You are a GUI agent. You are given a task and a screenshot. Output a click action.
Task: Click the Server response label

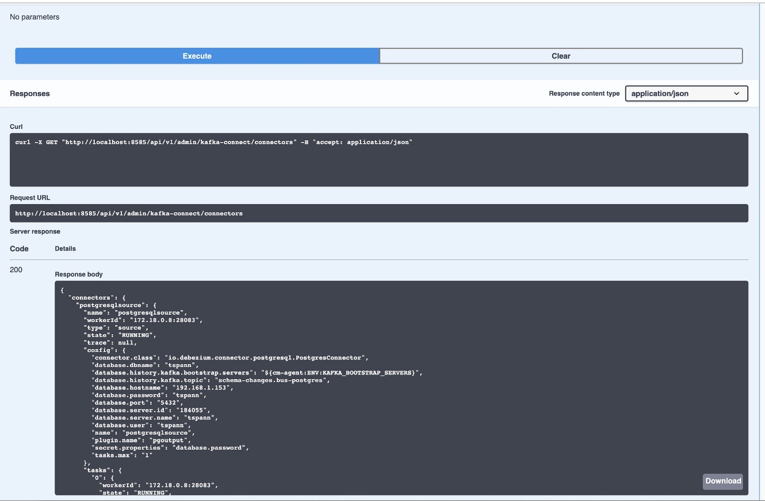[33, 231]
